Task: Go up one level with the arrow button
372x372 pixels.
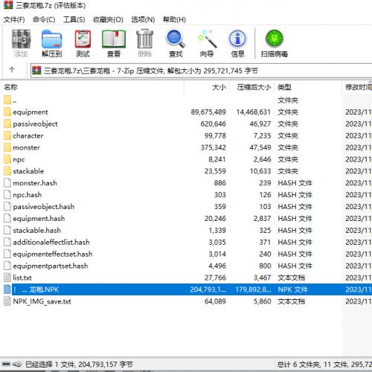Action: click(x=12, y=70)
